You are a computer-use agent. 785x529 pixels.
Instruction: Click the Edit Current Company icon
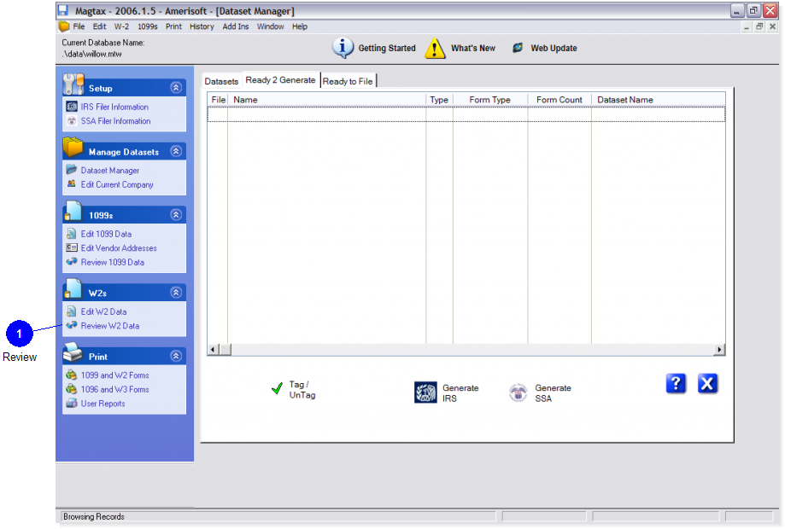coord(72,184)
